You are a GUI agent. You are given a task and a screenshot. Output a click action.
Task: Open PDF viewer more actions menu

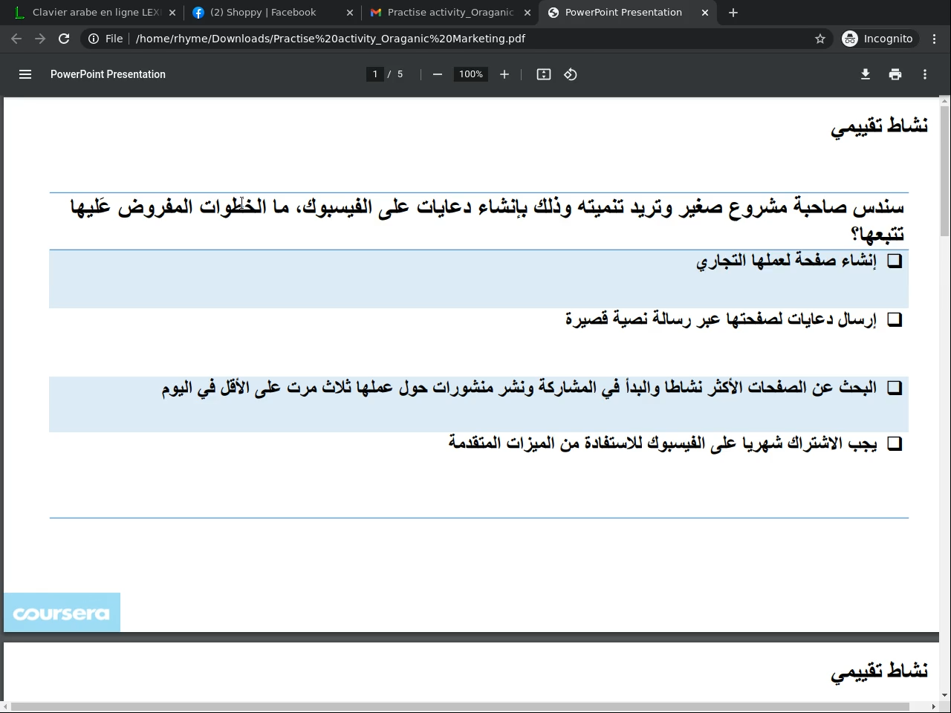tap(925, 74)
